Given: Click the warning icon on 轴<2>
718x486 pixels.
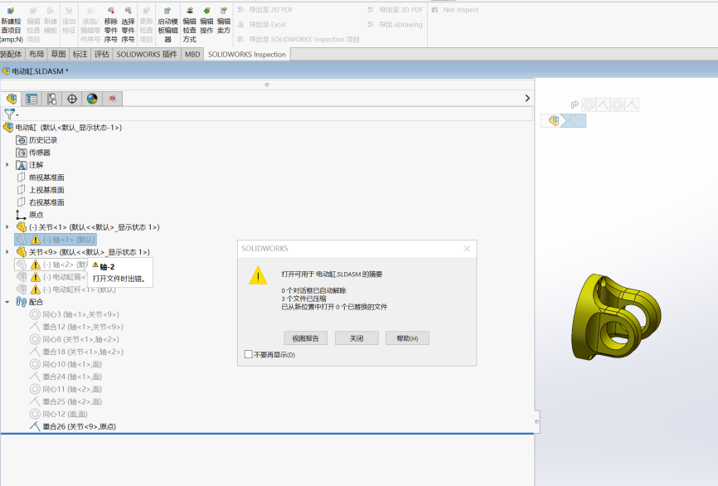Looking at the screenshot, I should coord(36,265).
